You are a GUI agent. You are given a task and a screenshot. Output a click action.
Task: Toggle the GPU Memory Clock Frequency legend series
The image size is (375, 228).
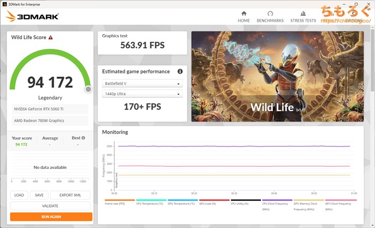(309, 205)
